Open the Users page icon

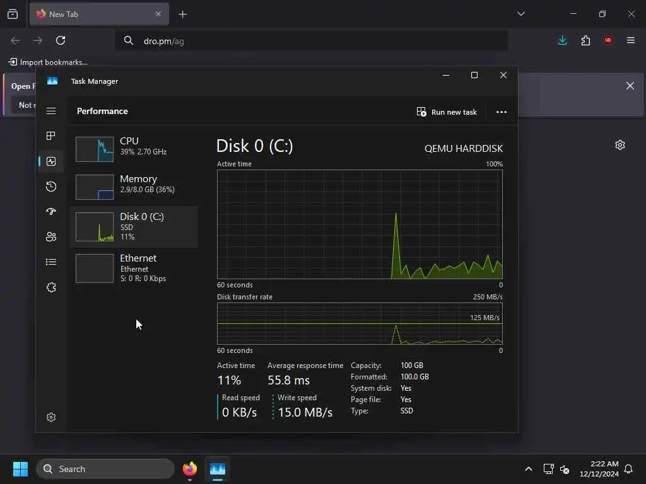pos(51,237)
